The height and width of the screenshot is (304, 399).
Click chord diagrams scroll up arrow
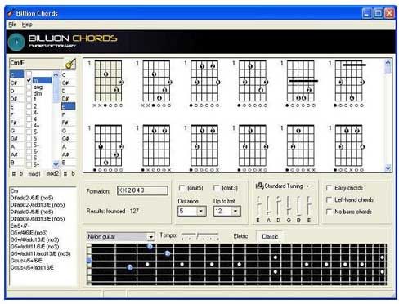coord(388,62)
